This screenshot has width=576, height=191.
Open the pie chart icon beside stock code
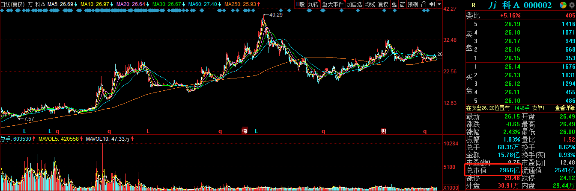point(562,5)
